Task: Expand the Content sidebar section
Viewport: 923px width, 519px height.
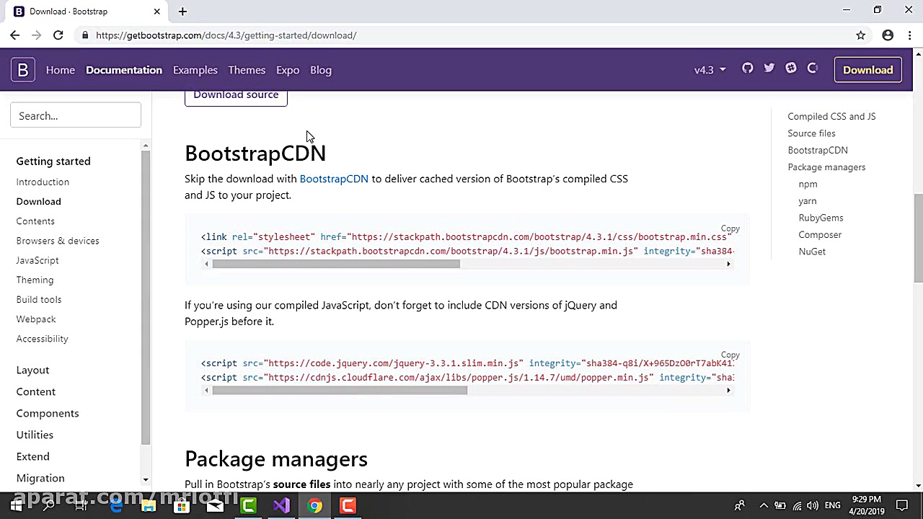Action: (36, 391)
